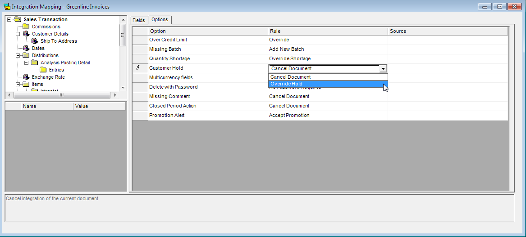This screenshot has width=526, height=237.
Task: Click the tree horizontal scrollbar thumb
Action: (x=62, y=95)
